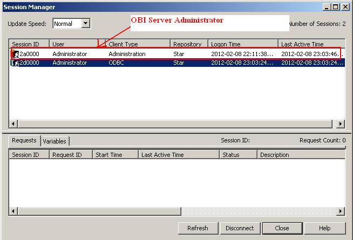
Task: Click the session icon for 2a0000
Action: pyautogui.click(x=15, y=54)
